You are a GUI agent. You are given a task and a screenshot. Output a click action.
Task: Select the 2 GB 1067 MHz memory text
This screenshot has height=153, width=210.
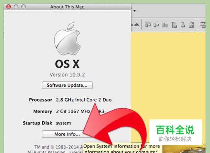pos(80,111)
